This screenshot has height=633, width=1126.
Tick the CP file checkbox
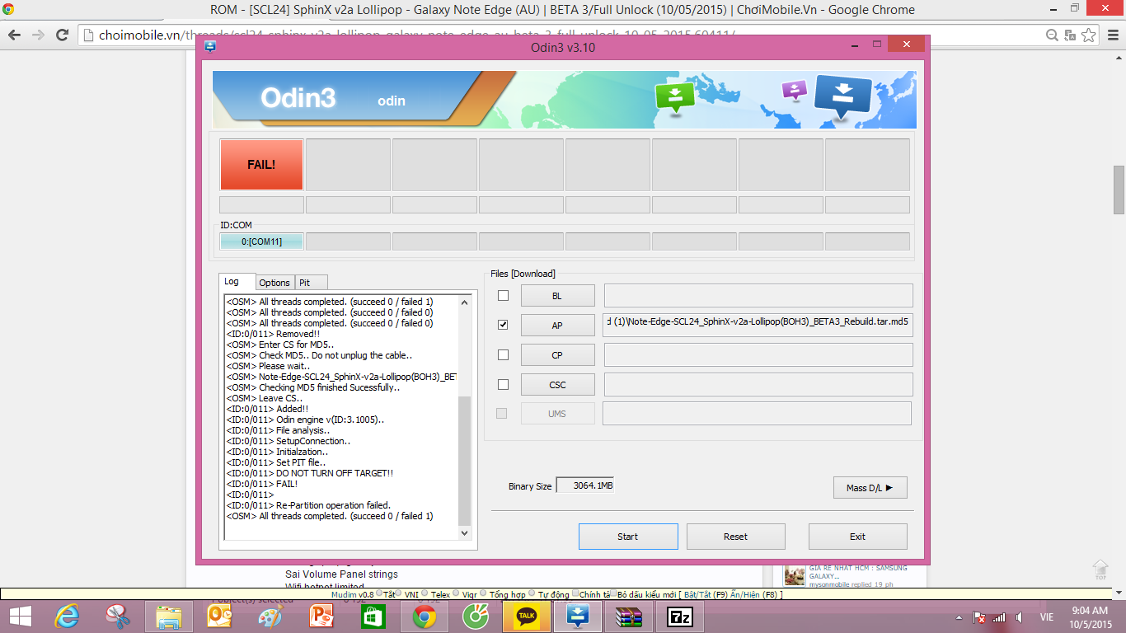point(503,355)
